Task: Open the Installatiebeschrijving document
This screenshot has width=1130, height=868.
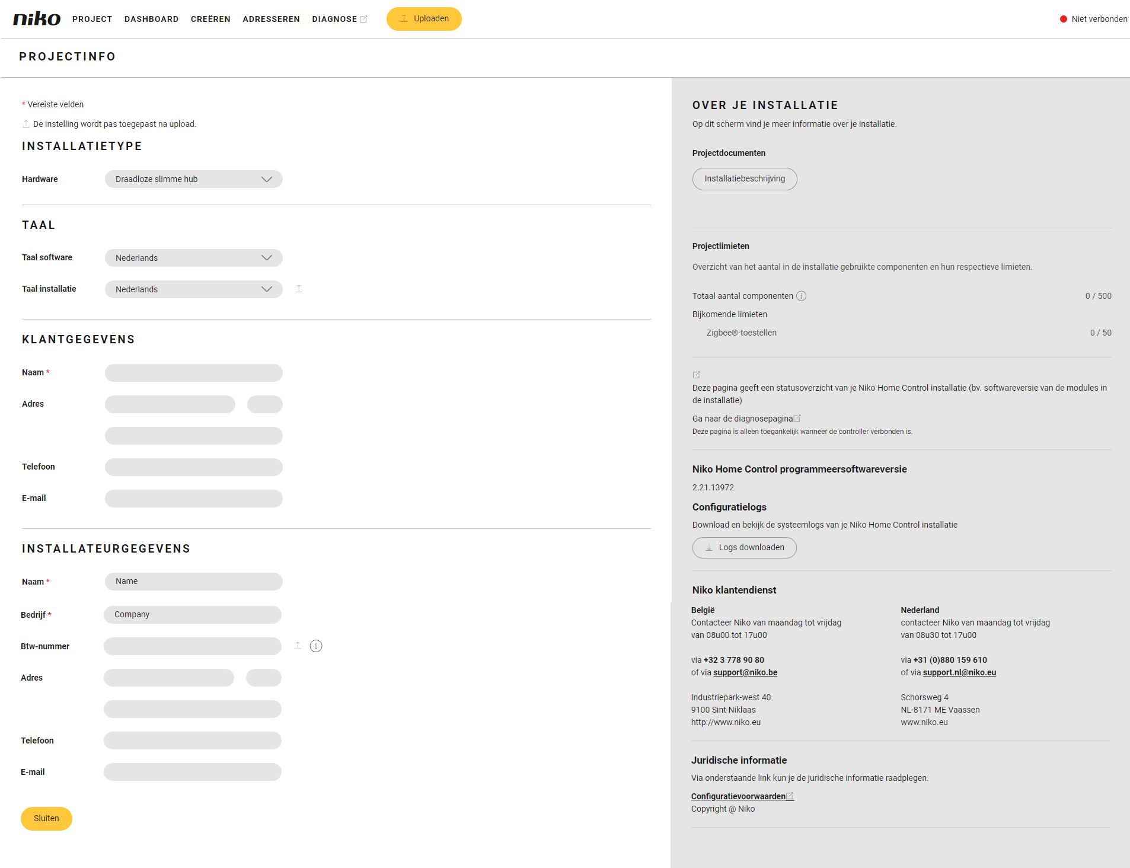Action: tap(745, 179)
